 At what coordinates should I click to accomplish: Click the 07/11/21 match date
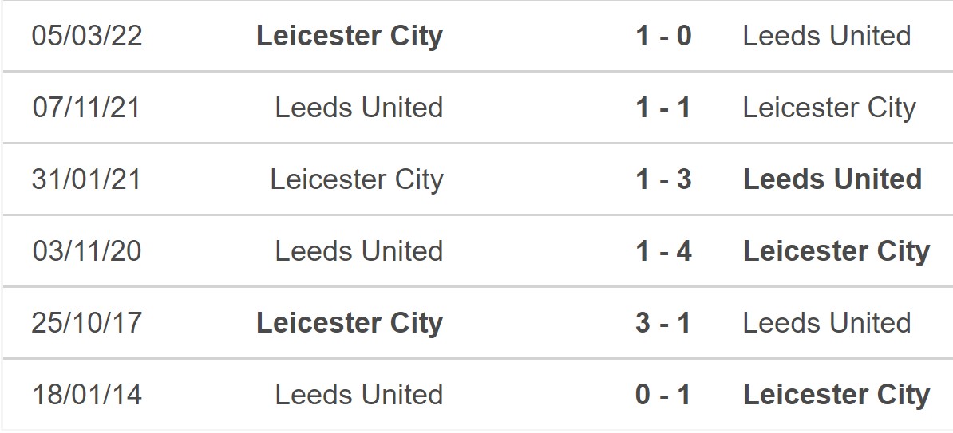click(x=87, y=108)
